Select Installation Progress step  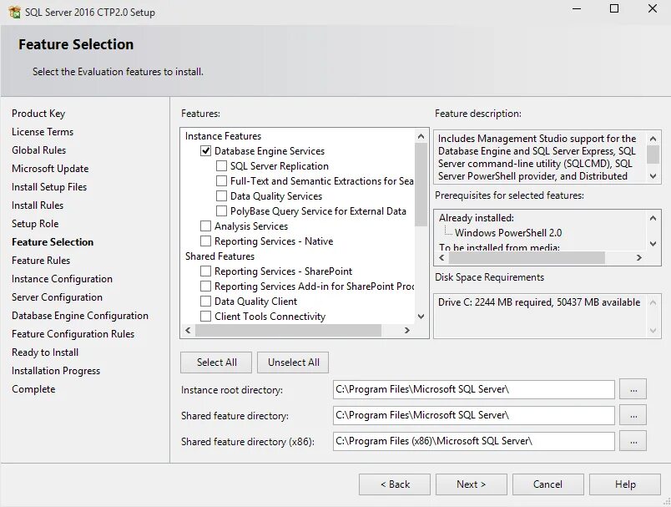[x=56, y=371]
